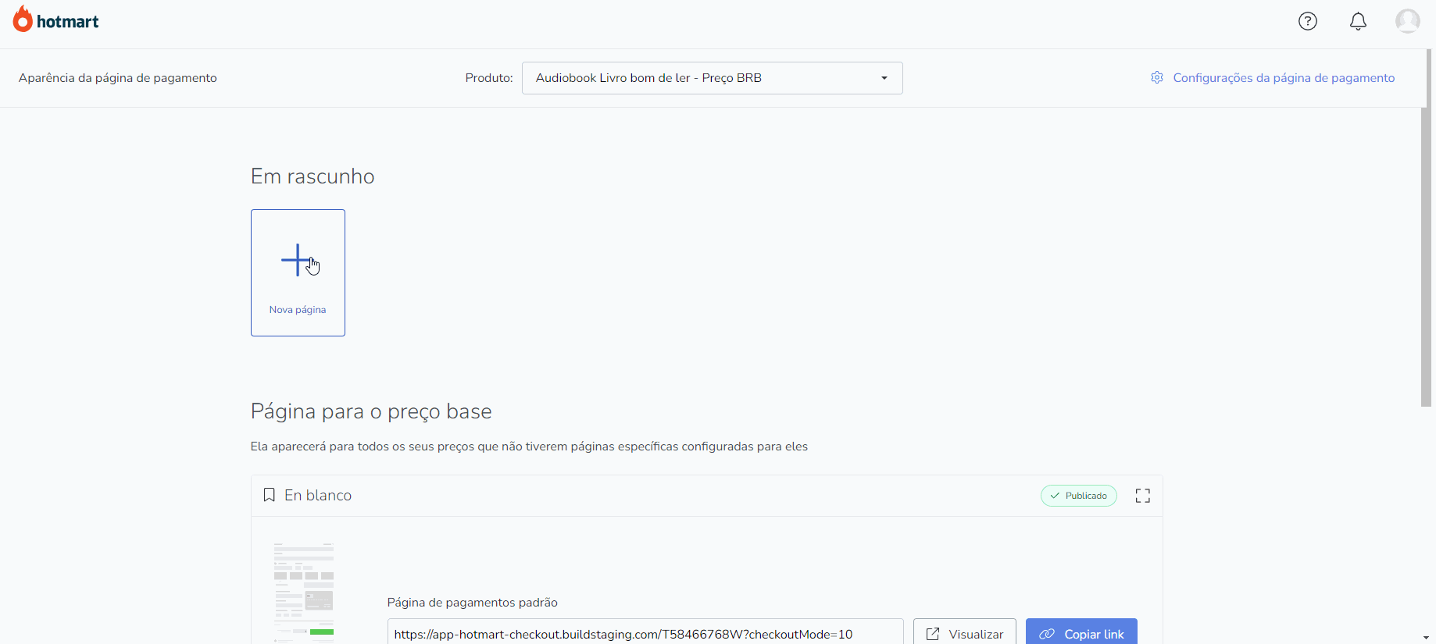This screenshot has height=644, width=1436.
Task: Expand the Produto dropdown
Action: 712,78
